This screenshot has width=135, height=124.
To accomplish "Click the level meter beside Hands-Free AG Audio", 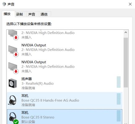I will (x=119, y=99).
